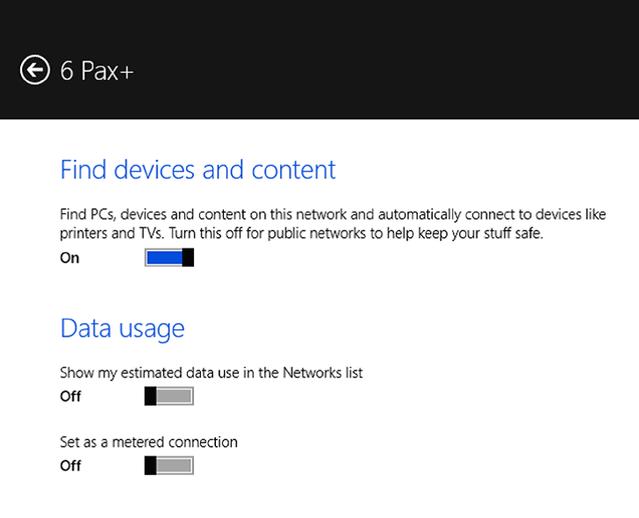This screenshot has height=518, width=639.
Task: Click the blue filled track of the find devices switch
Action: coord(164,257)
